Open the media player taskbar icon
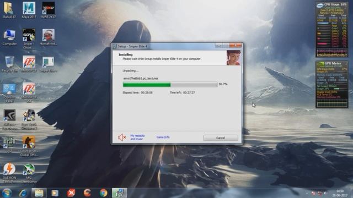Image resolution: width=353 pixels, height=198 pixels. pyautogui.click(x=55, y=193)
